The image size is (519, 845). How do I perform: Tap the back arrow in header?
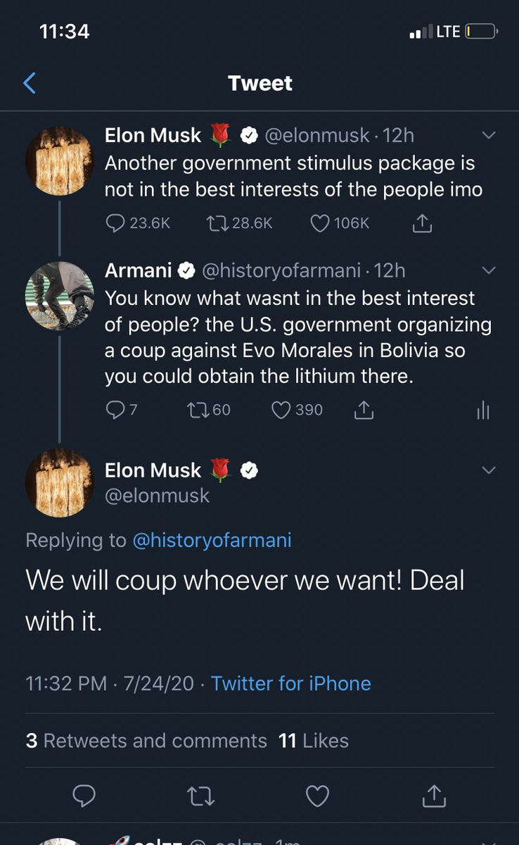30,83
